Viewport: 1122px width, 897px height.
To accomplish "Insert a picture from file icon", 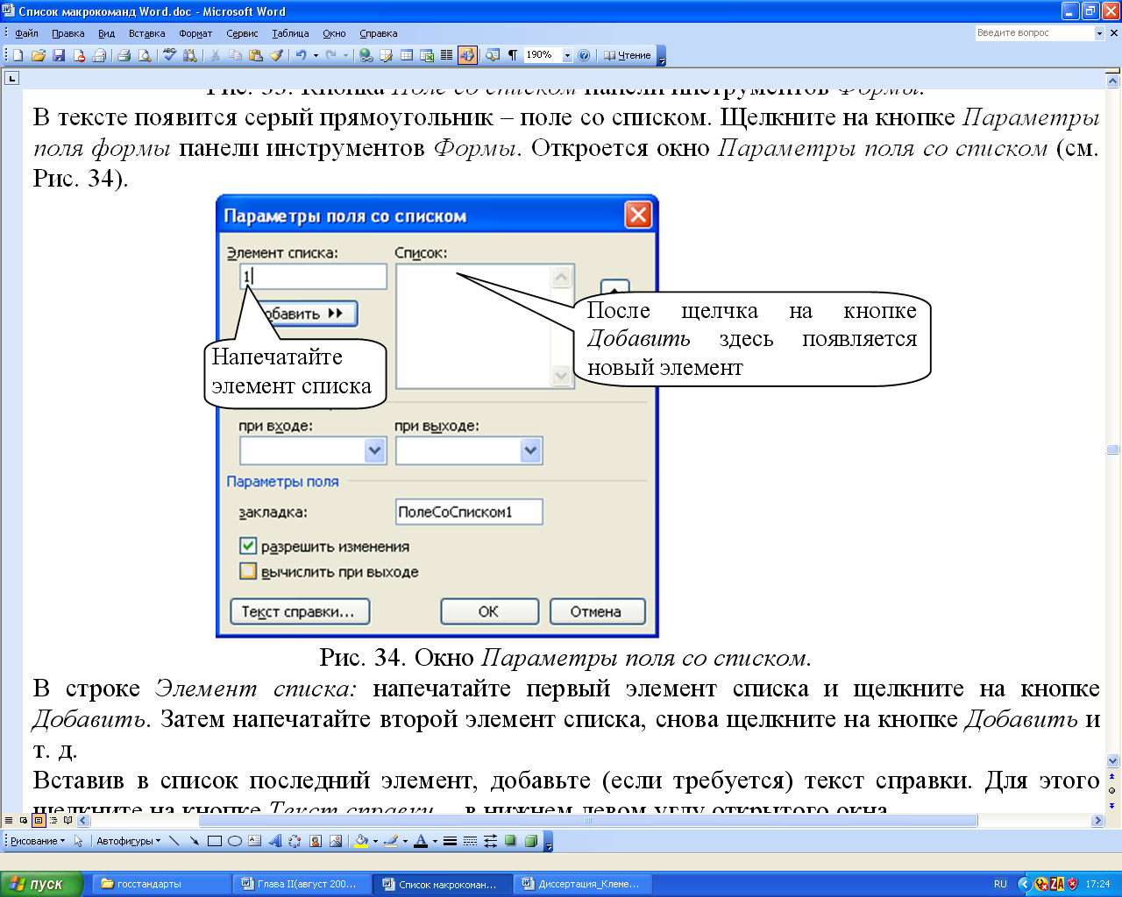I will 335,841.
